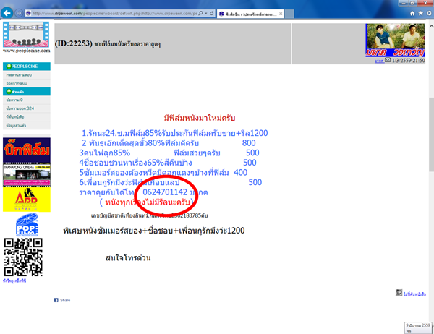Open the Favorites star icon
This screenshot has height=334, width=434.
(x=421, y=13)
